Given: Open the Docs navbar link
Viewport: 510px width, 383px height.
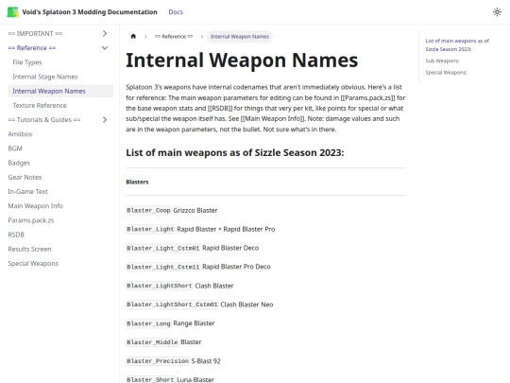Looking at the screenshot, I should [x=176, y=12].
